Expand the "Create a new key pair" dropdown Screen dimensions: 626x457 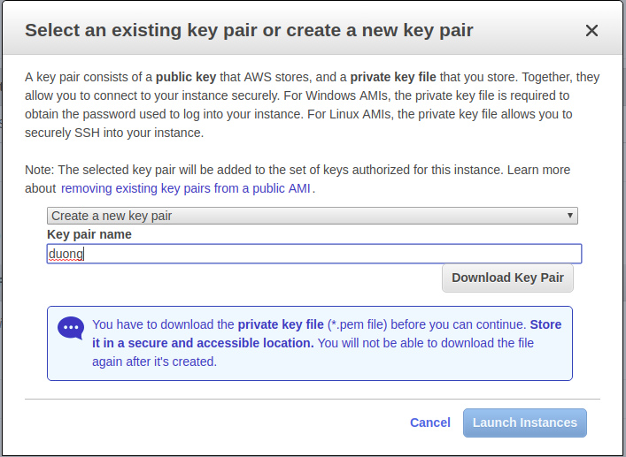pos(312,216)
